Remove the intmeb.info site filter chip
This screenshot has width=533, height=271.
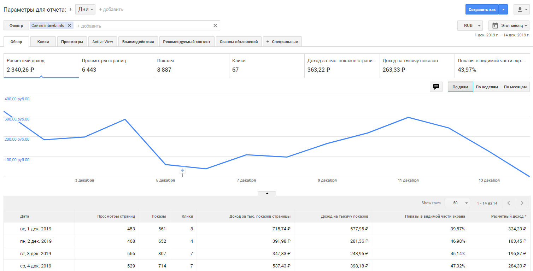[x=69, y=25]
